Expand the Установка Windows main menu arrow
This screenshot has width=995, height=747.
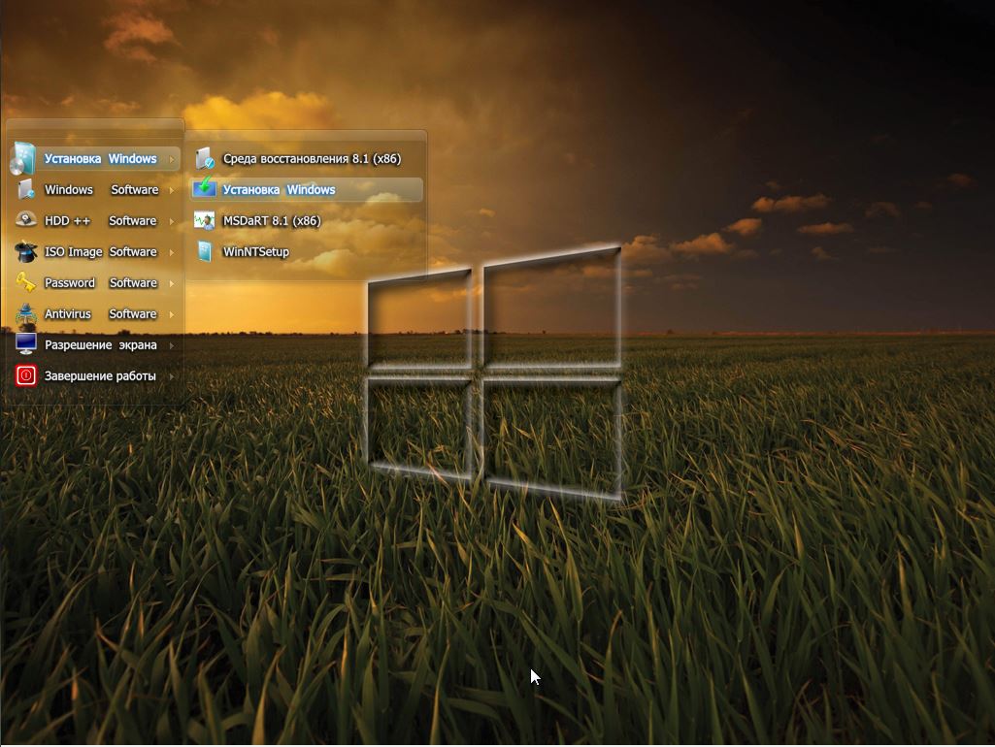(x=171, y=159)
